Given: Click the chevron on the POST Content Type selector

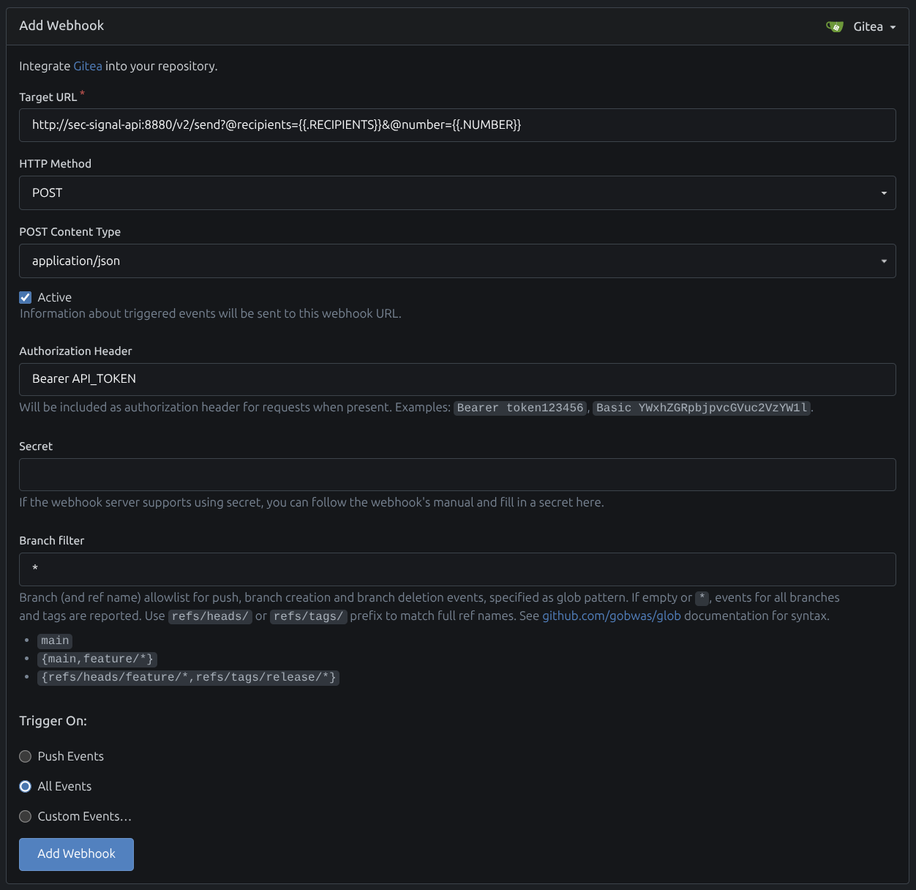Looking at the screenshot, I should point(883,261).
